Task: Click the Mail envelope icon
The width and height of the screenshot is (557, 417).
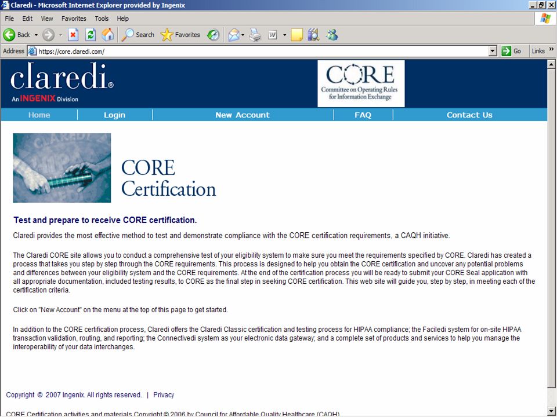Action: tap(234, 35)
